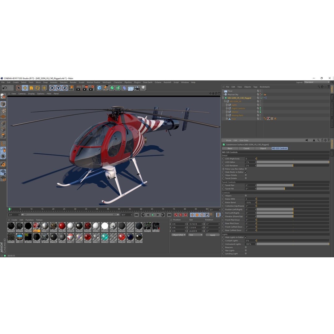Enable Wiper Delete checkbox

coord(246,175)
